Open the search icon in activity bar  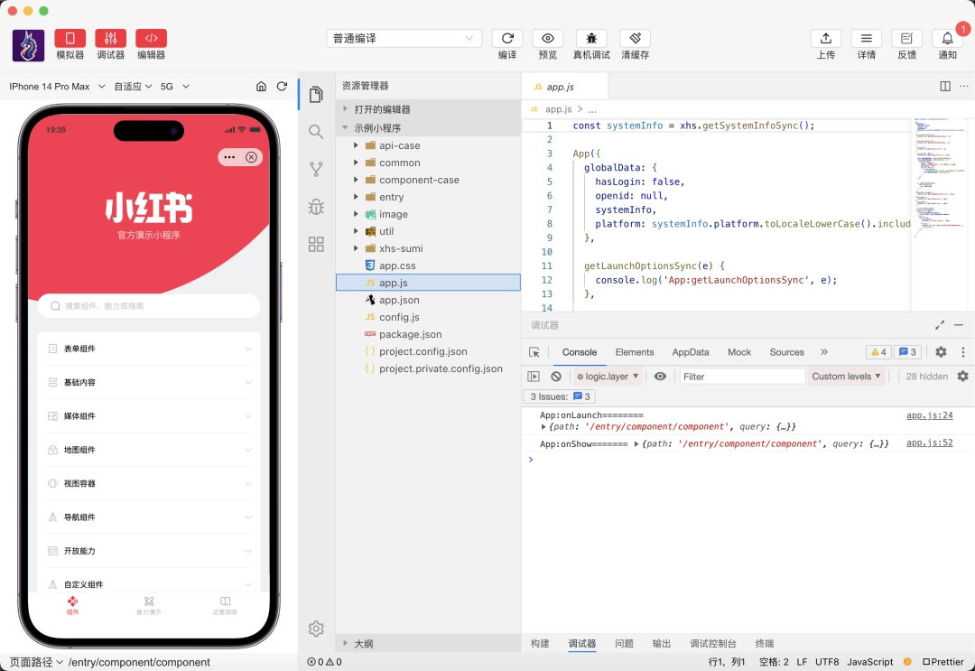pos(316,132)
